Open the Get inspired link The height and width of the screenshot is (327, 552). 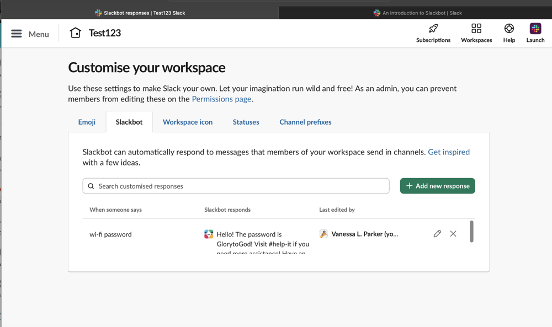(x=448, y=152)
